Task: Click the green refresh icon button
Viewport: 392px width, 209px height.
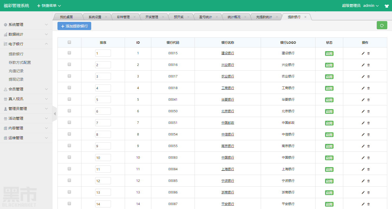Action: 382,25
